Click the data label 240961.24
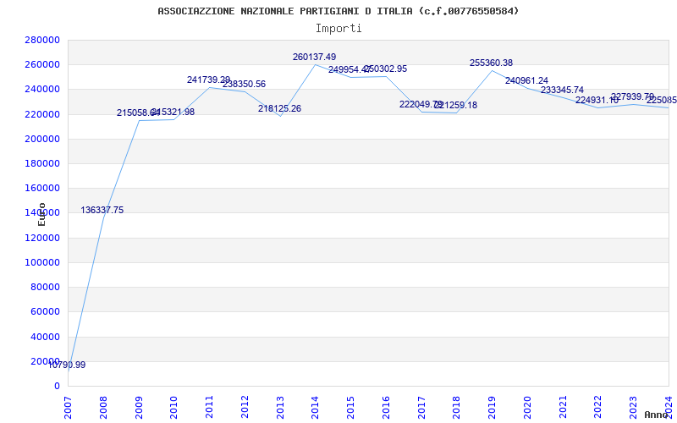The height and width of the screenshot is (423, 677). pos(526,80)
